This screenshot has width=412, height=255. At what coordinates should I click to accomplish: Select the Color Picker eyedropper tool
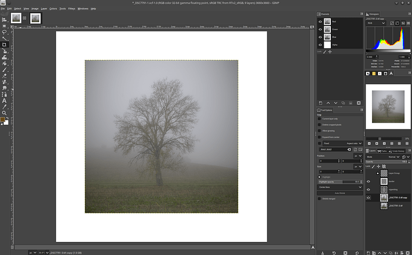pos(4,107)
